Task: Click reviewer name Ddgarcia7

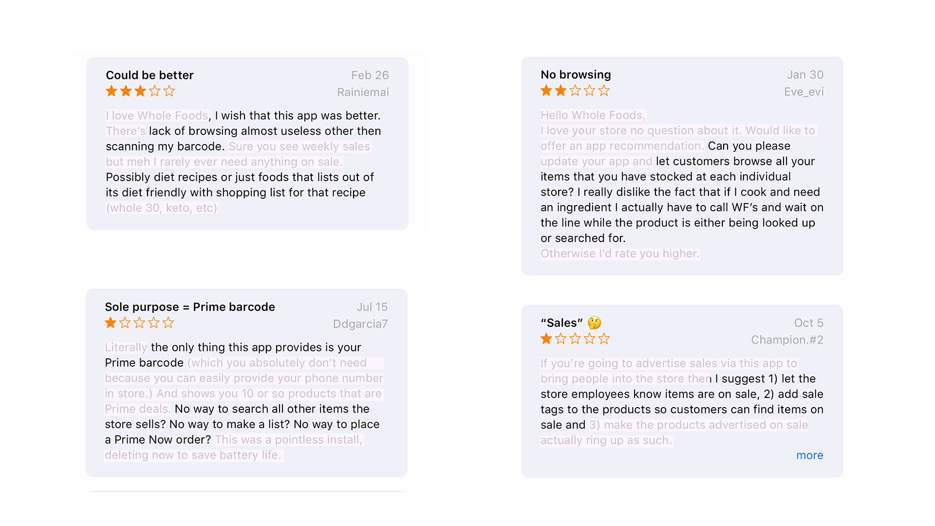Action: (x=360, y=324)
